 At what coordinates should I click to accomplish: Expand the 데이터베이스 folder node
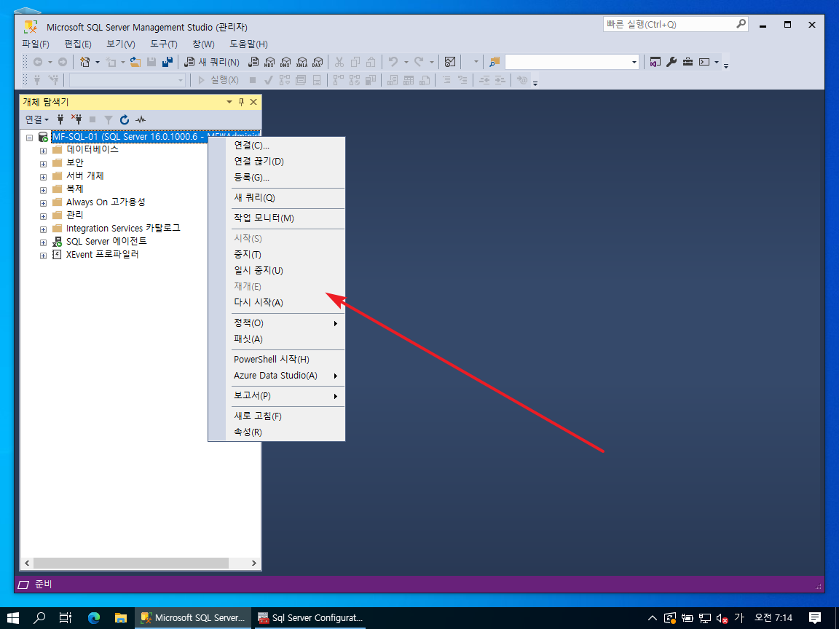(44, 150)
